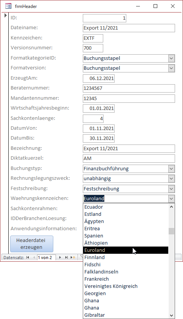Image resolution: width=183 pixels, height=319 pixels.
Task: Click the Versionsnummer field containing 700
Action: 93,48
